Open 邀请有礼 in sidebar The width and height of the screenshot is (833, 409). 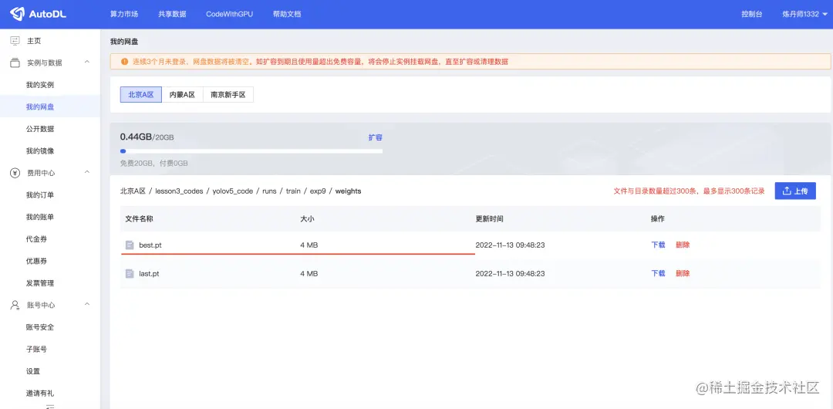[40, 394]
